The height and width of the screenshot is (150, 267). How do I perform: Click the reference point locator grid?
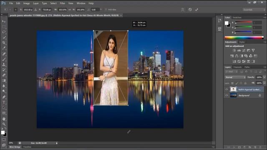[x=15, y=10]
